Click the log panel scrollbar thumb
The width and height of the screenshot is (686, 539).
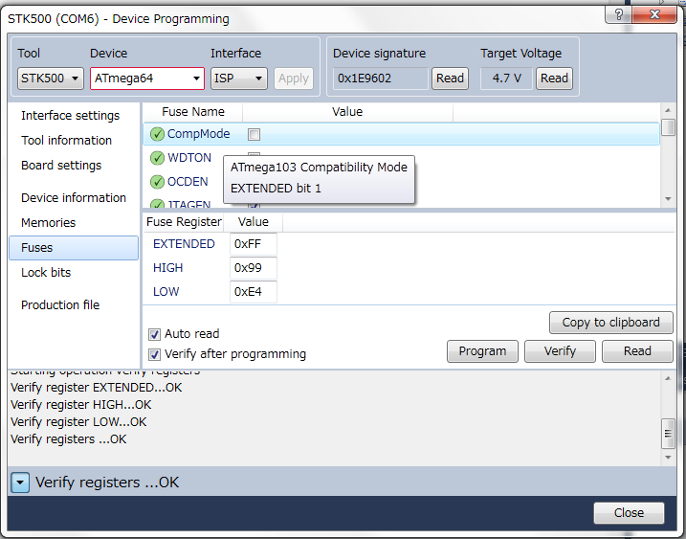tap(668, 434)
